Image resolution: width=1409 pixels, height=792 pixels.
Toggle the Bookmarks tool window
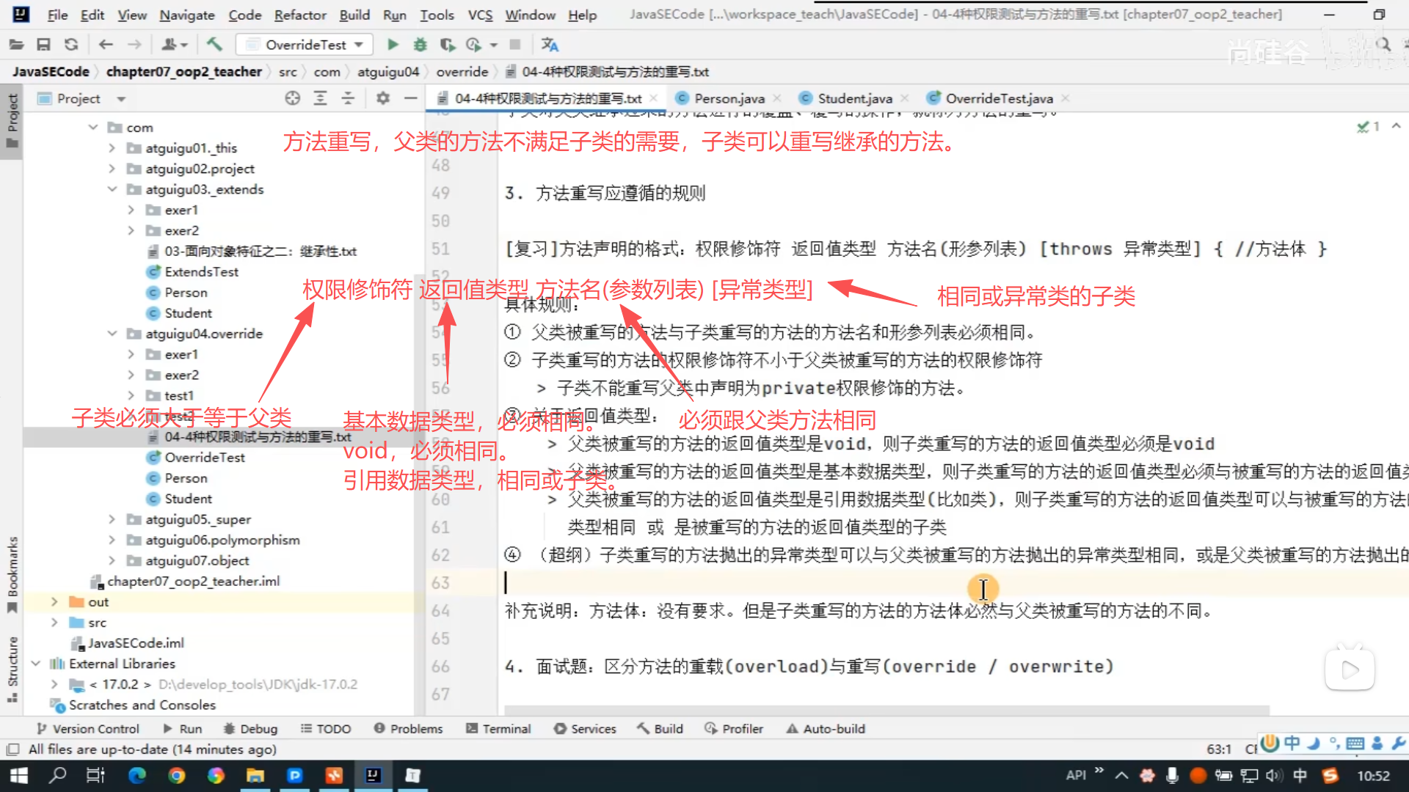pos(12,573)
